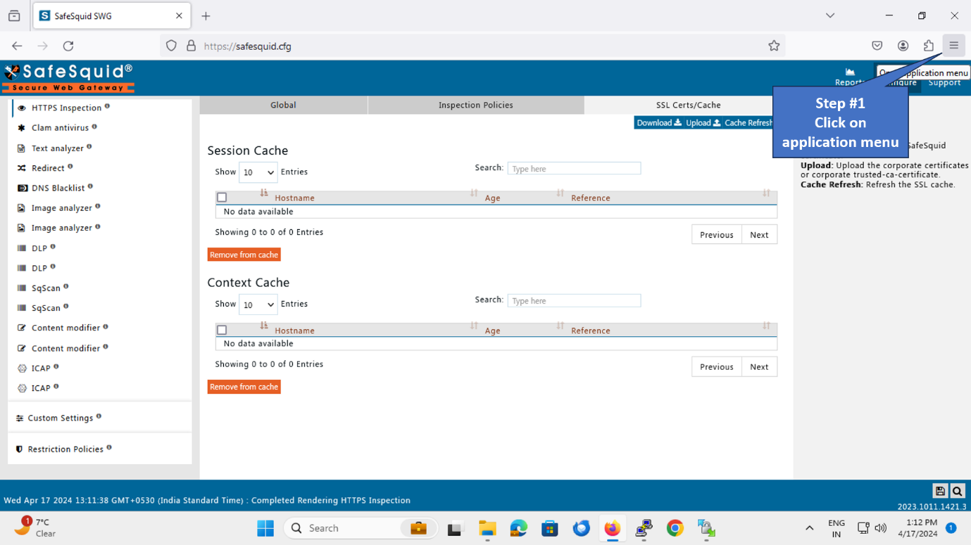Click the Redirect shuffle icon

click(x=21, y=169)
